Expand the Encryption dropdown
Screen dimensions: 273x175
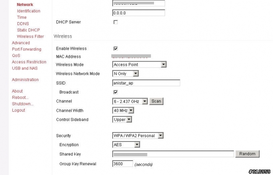[x=126, y=145]
